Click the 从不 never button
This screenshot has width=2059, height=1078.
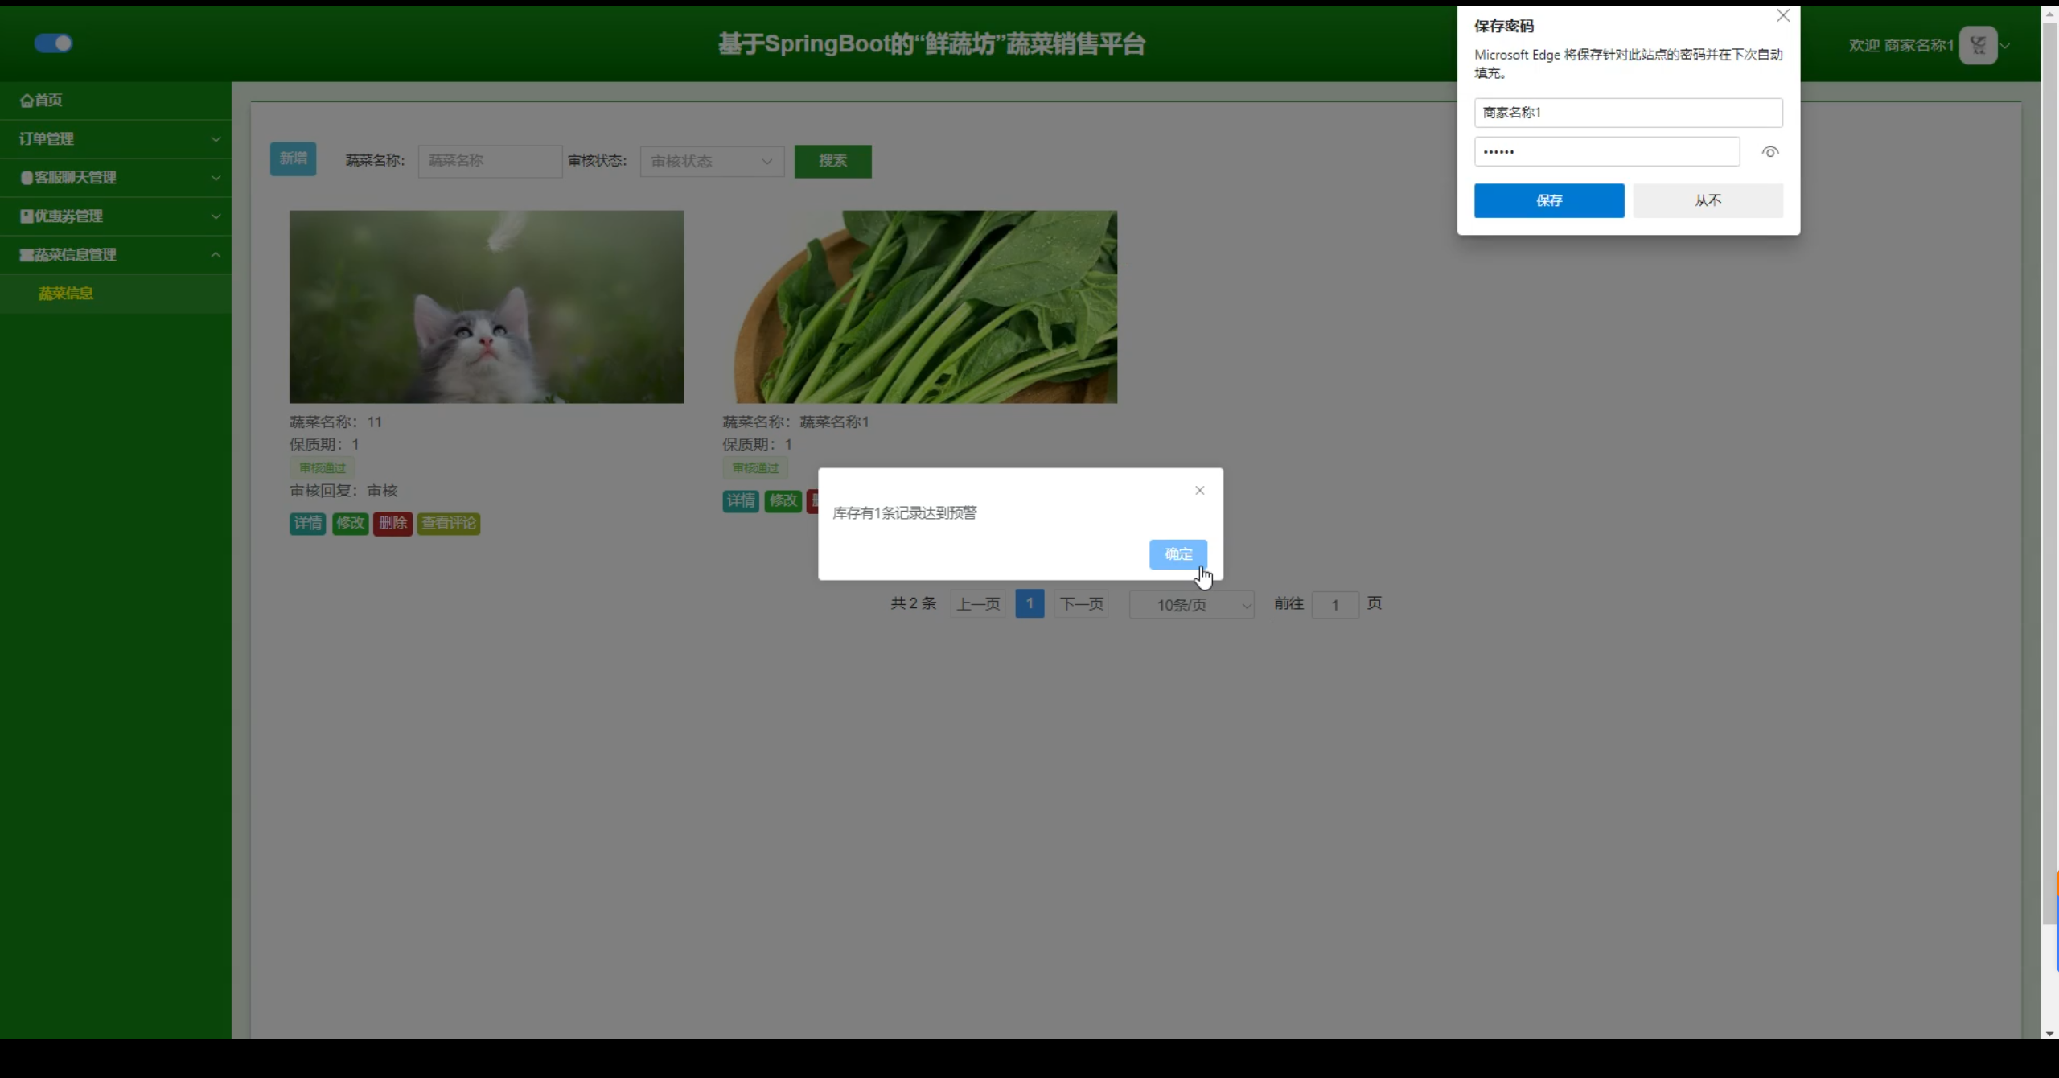[1708, 200]
